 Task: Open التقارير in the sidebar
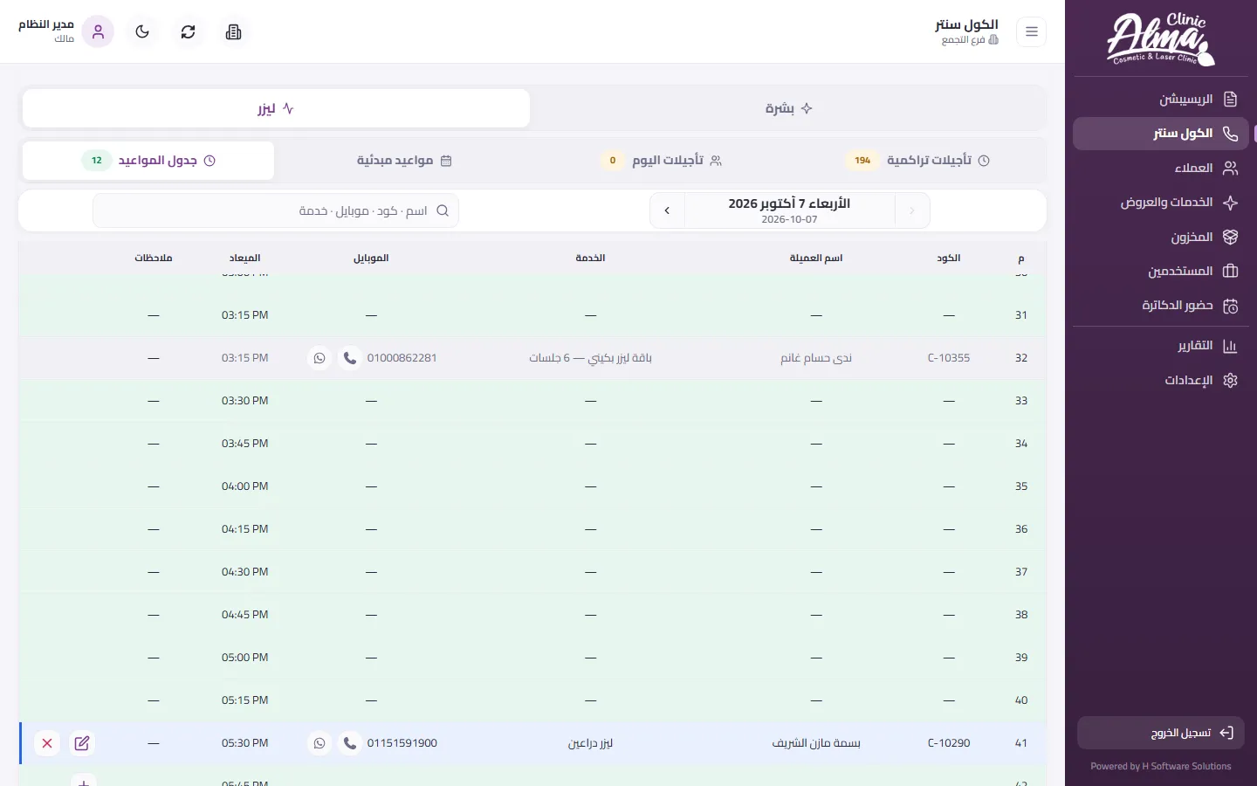point(1161,346)
